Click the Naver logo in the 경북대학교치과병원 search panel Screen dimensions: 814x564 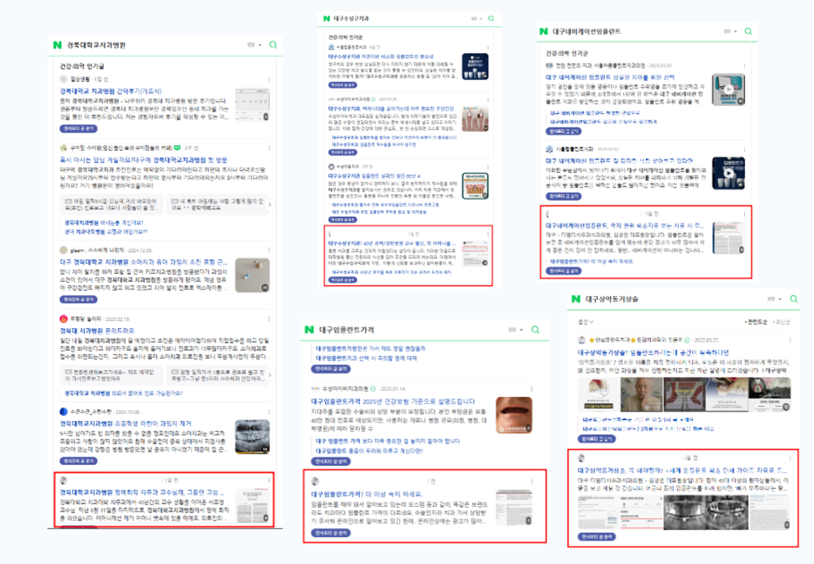57,45
